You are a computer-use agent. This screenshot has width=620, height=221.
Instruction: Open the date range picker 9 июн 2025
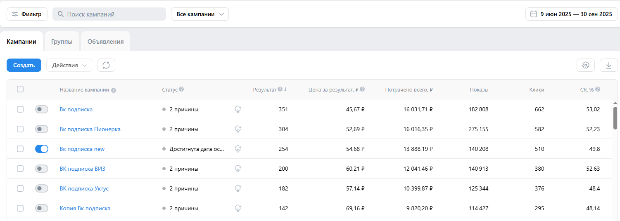click(571, 14)
